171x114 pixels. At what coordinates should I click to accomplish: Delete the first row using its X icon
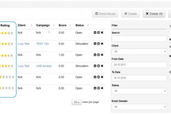tap(102, 33)
